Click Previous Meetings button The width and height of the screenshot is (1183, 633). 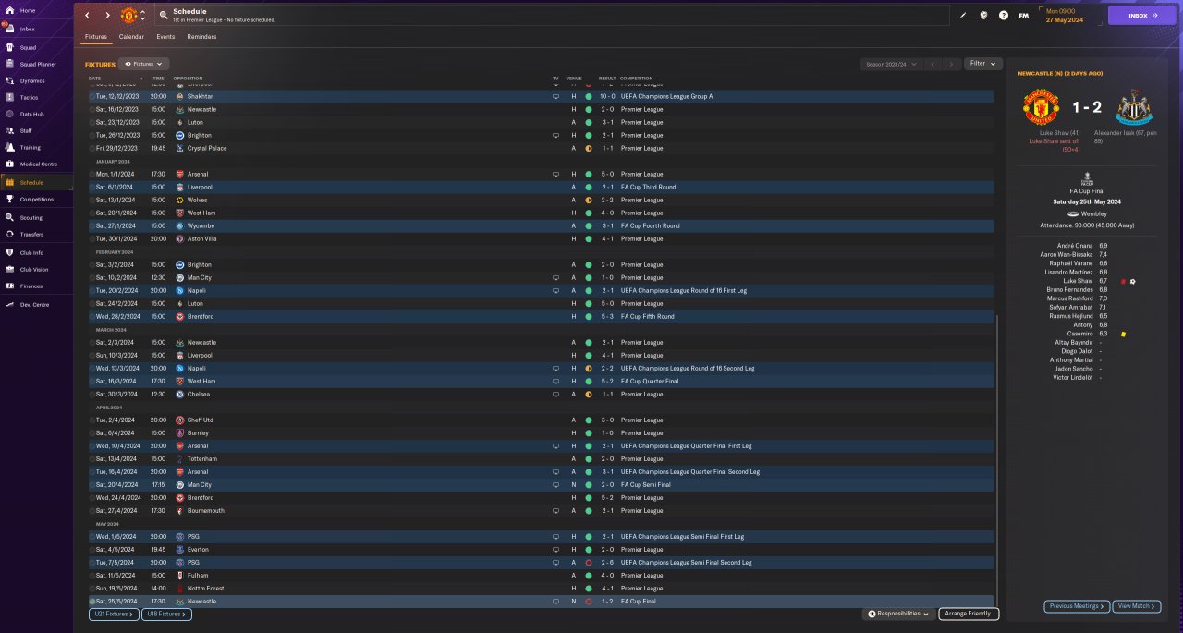point(1077,606)
